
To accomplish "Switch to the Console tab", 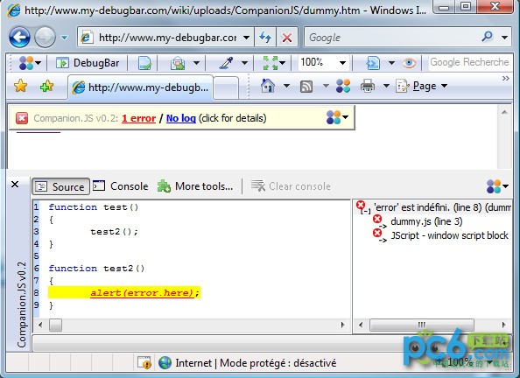I will (x=121, y=186).
